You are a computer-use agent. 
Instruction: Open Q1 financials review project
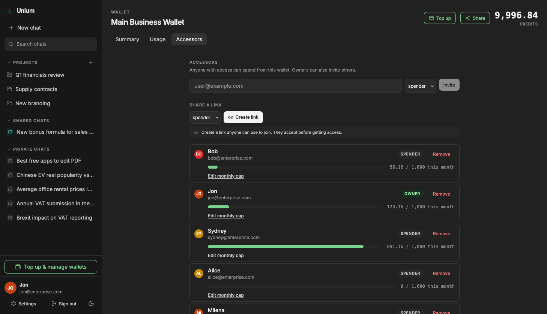click(x=40, y=75)
